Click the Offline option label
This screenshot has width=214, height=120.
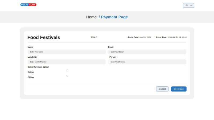pos(31,77)
